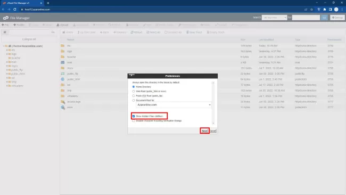Viewport: 346px width, 195px height.
Task: Click the Rename toolbar button
Action: [x=132, y=25]
